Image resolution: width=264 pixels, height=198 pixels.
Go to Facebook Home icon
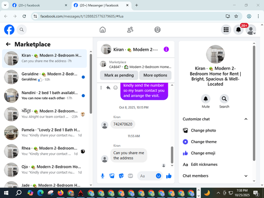[x=102, y=30]
